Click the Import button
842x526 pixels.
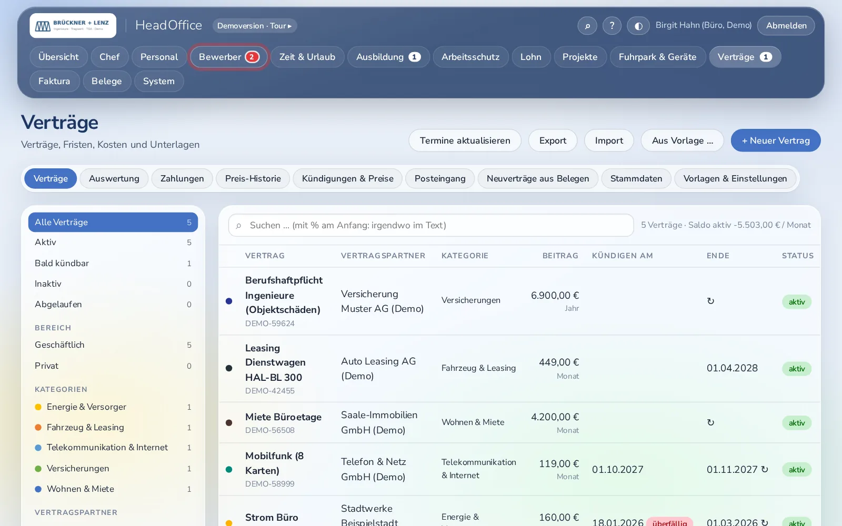[x=609, y=140]
